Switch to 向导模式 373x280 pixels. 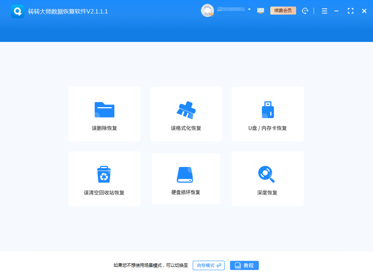click(209, 265)
